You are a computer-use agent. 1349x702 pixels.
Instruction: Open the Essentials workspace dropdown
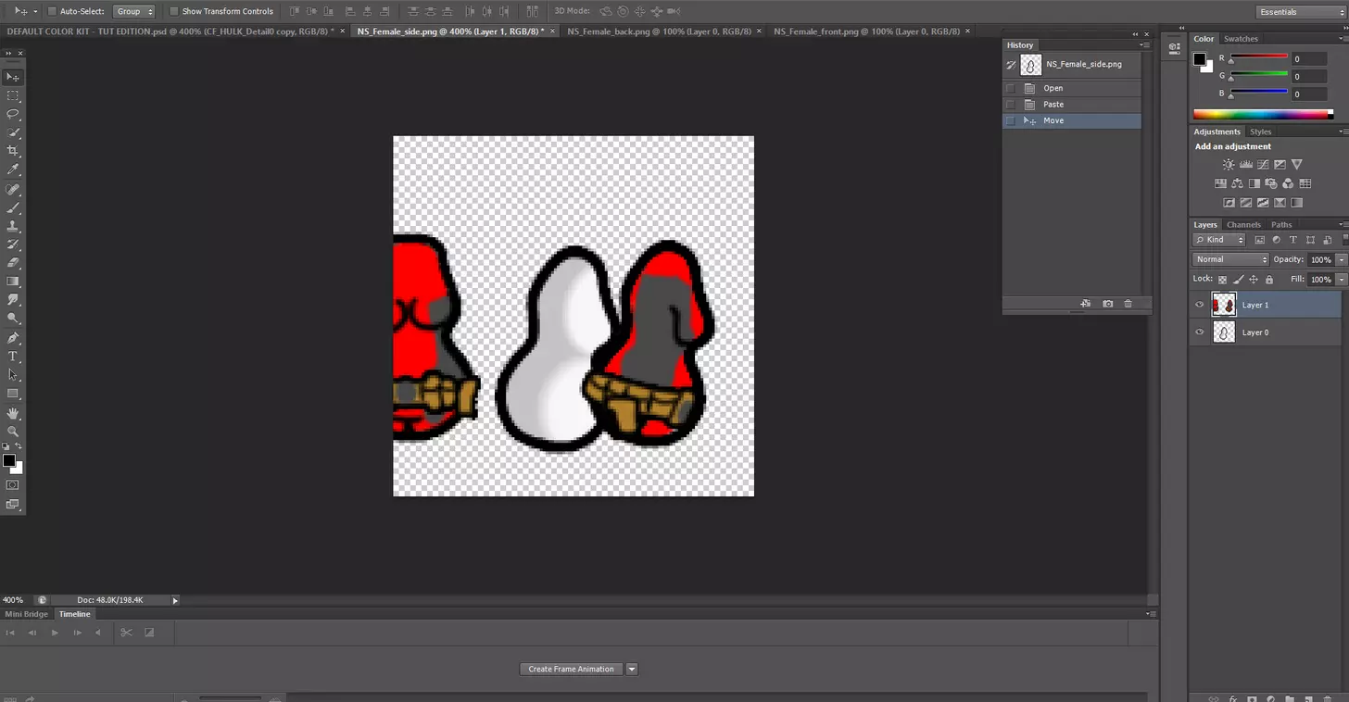click(1300, 12)
